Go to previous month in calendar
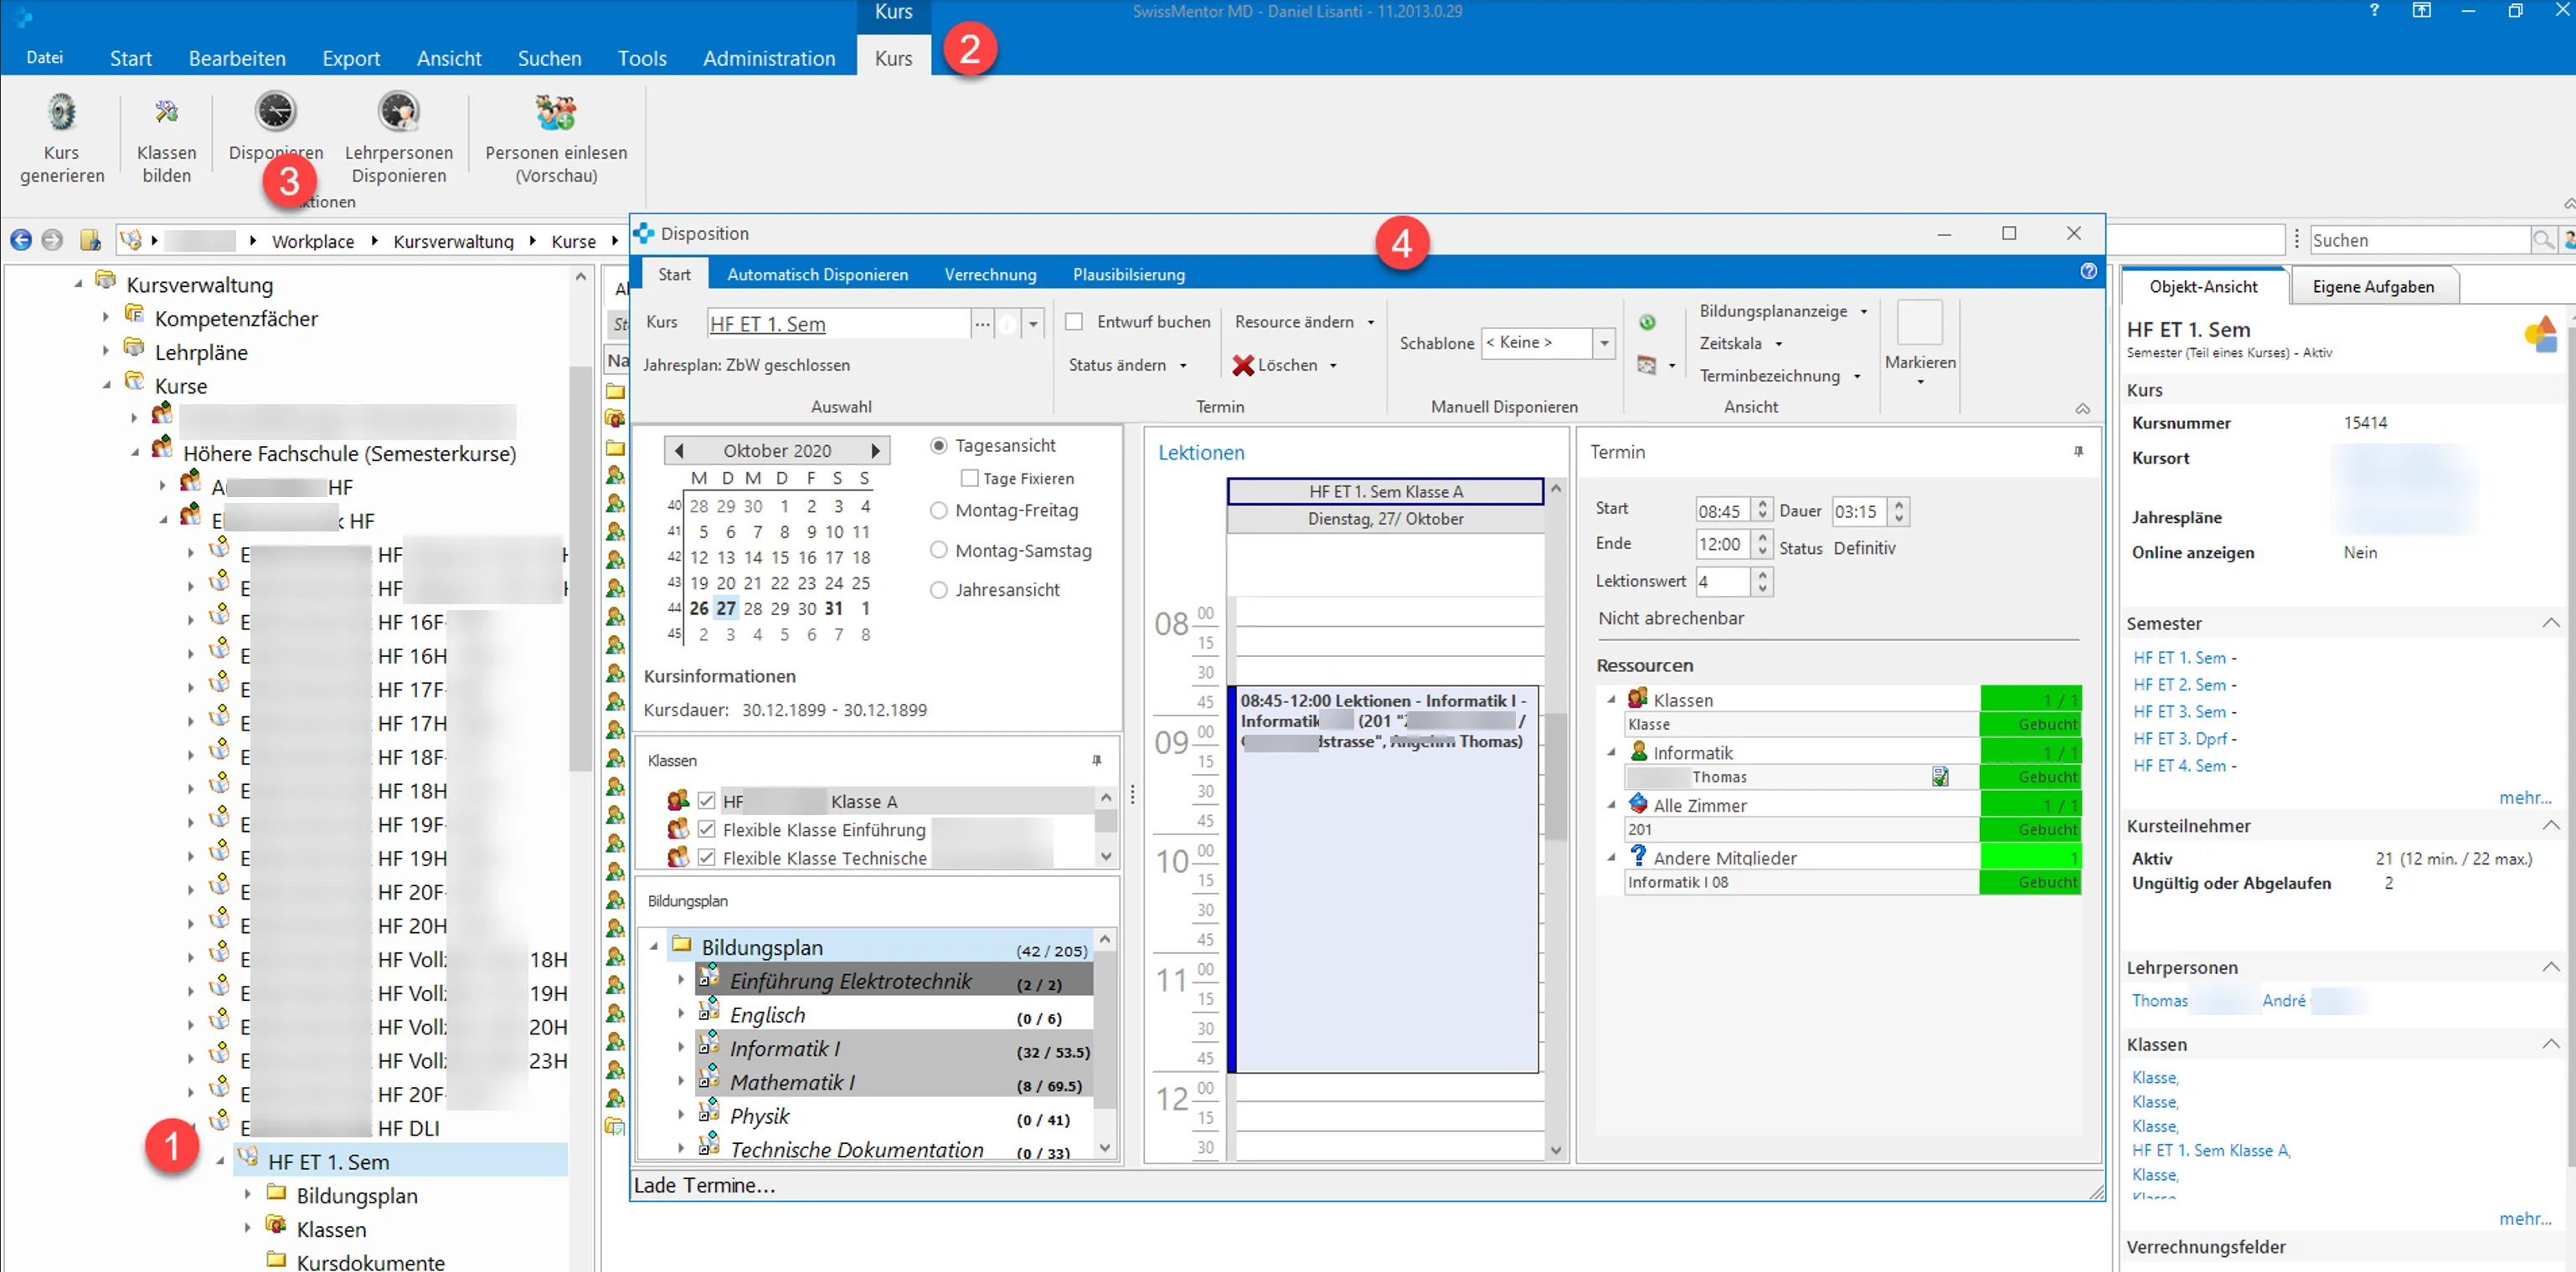Image resolution: width=2576 pixels, height=1272 pixels. 679,451
